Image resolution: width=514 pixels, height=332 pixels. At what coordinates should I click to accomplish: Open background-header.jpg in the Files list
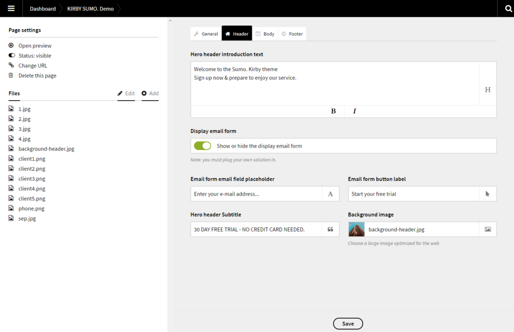(x=46, y=149)
